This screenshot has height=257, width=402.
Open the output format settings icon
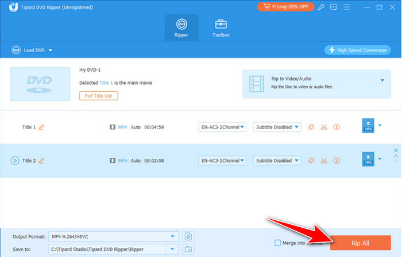pos(188,236)
